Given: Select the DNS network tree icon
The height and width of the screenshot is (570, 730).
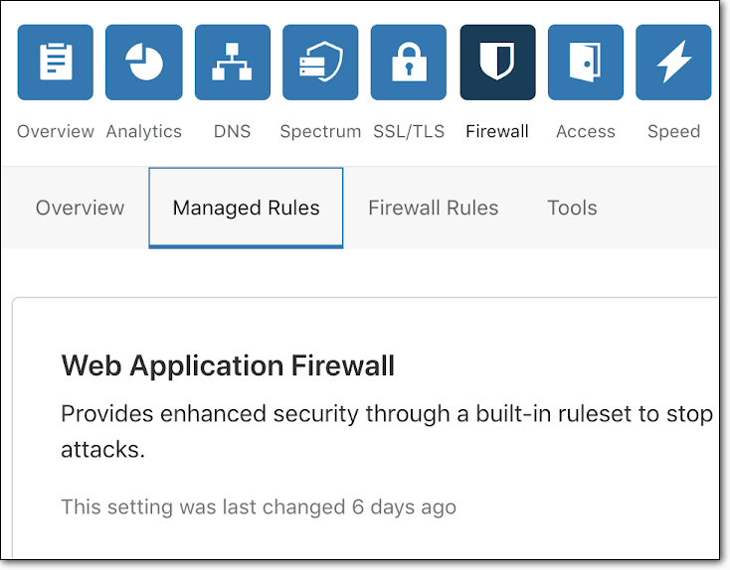Looking at the screenshot, I should click(233, 63).
